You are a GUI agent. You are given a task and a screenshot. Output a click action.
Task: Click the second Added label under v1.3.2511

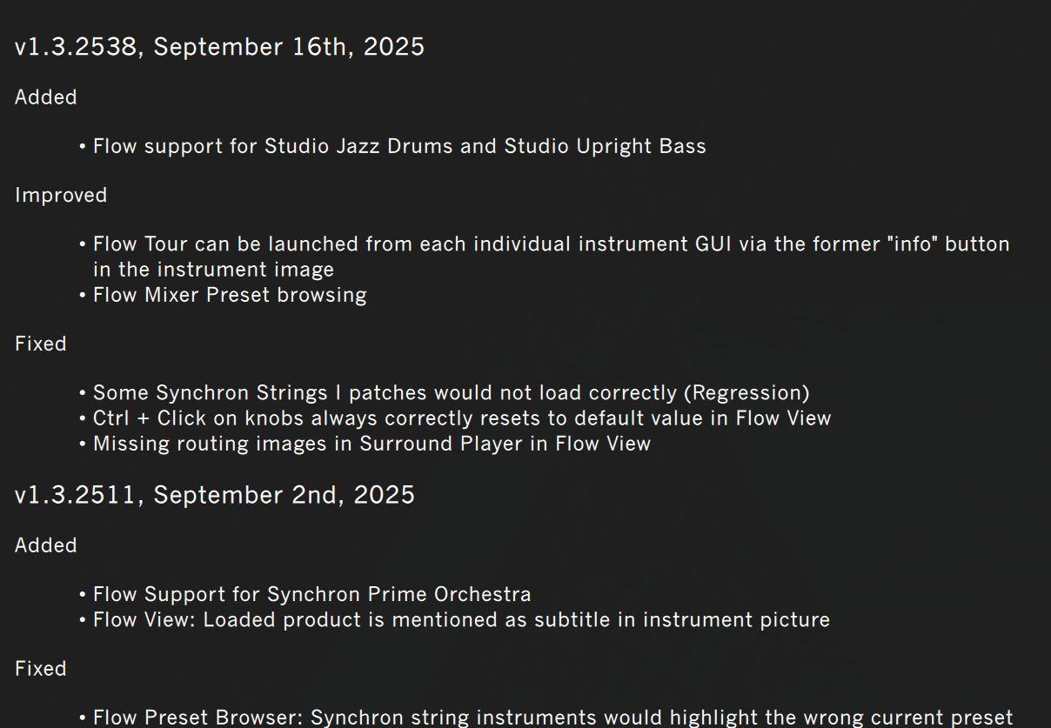46,545
